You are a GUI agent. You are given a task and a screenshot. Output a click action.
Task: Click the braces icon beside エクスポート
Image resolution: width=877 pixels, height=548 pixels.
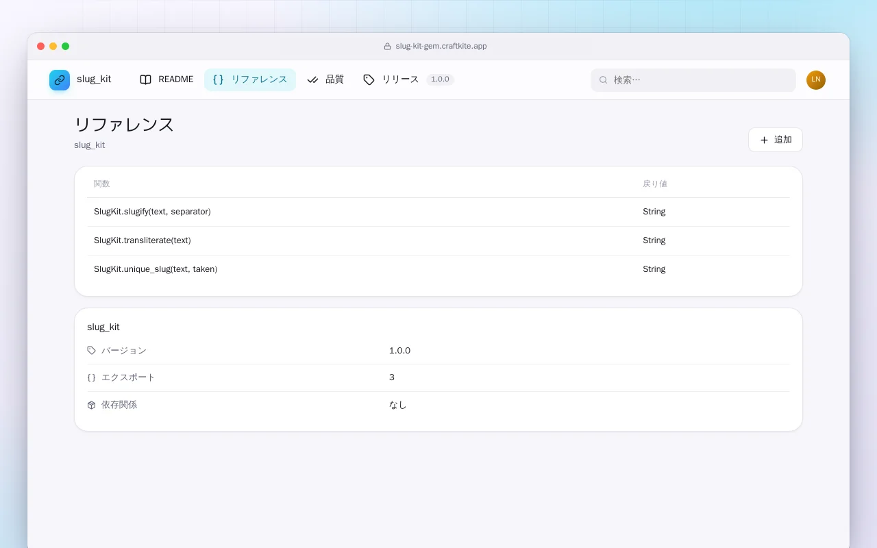pyautogui.click(x=92, y=377)
